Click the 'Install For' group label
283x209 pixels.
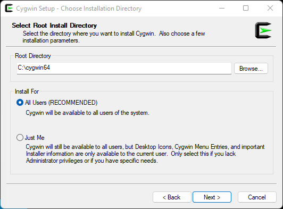27,91
